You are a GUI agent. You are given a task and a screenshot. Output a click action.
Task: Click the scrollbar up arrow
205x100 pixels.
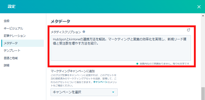(x=203, y=15)
